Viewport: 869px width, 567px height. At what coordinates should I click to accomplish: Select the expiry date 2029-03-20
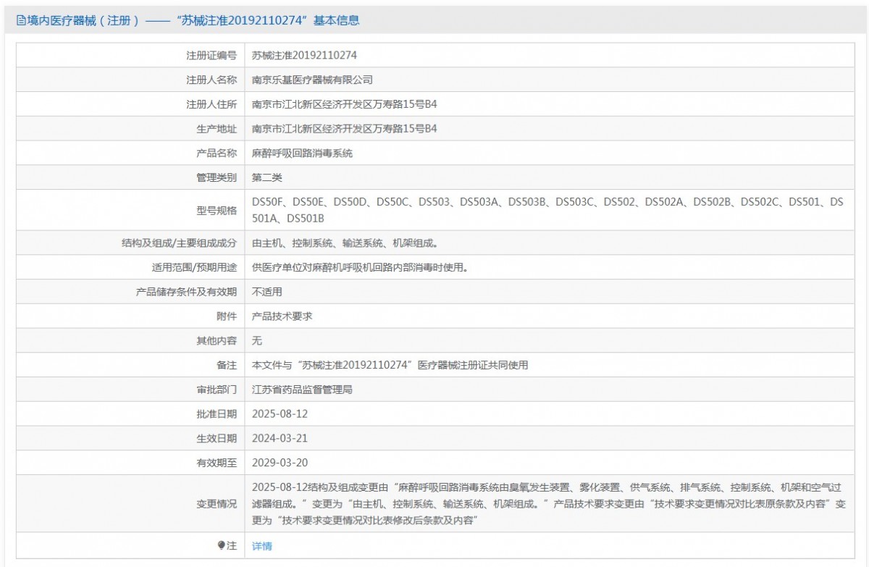274,463
